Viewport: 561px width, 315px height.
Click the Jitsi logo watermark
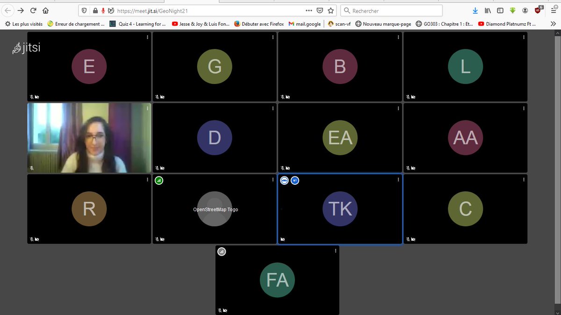(26, 48)
